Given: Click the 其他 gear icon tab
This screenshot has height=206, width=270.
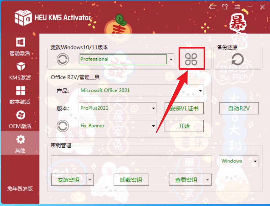Looking at the screenshot, I should pos(20,143).
